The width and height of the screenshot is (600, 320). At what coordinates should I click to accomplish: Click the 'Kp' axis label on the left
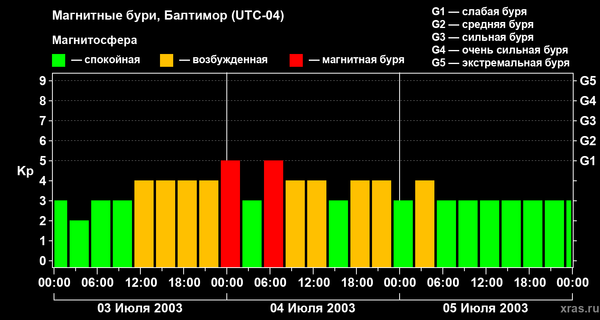25,171
